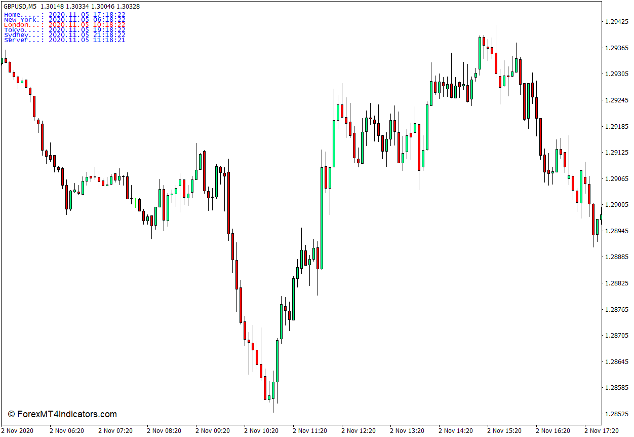Click the 2 Nov 10:20 time marker
The width and height of the screenshot is (634, 437).
point(261,431)
